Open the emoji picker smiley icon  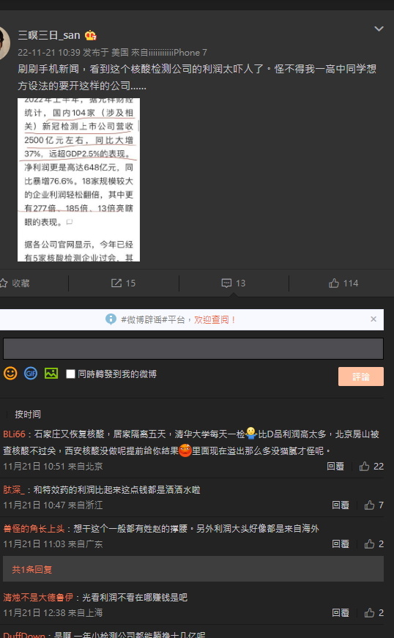10,374
